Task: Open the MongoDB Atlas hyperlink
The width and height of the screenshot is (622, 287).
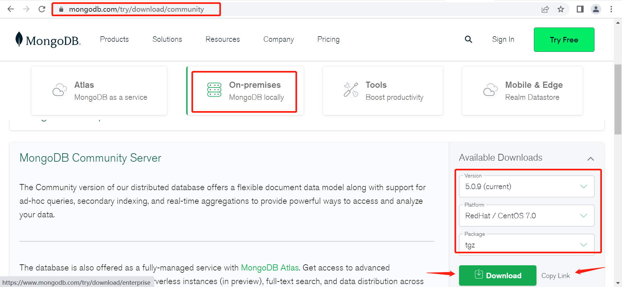Action: tap(270, 268)
